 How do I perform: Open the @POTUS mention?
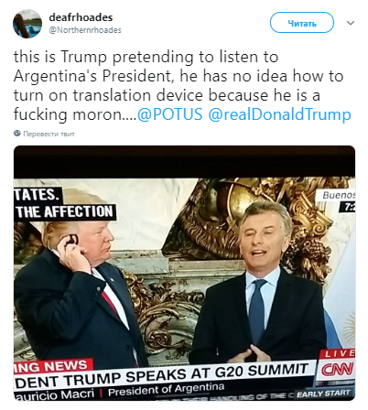[170, 114]
